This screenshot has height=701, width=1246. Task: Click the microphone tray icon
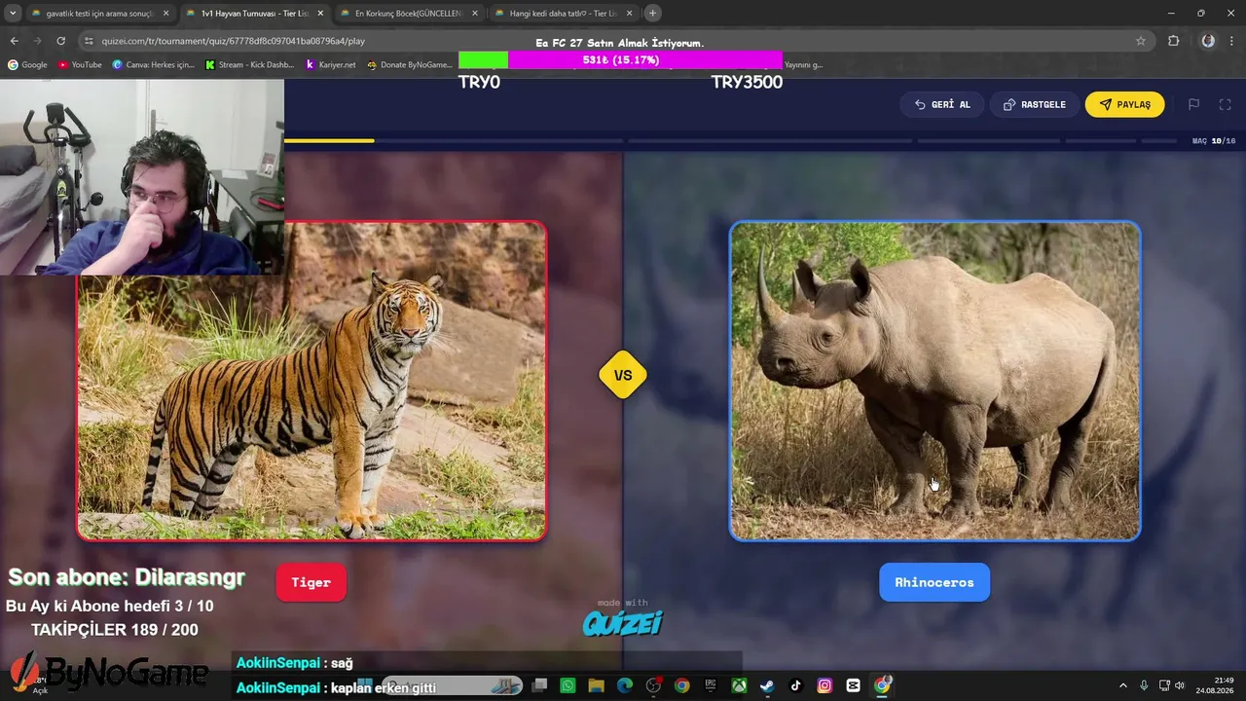pyautogui.click(x=1144, y=685)
